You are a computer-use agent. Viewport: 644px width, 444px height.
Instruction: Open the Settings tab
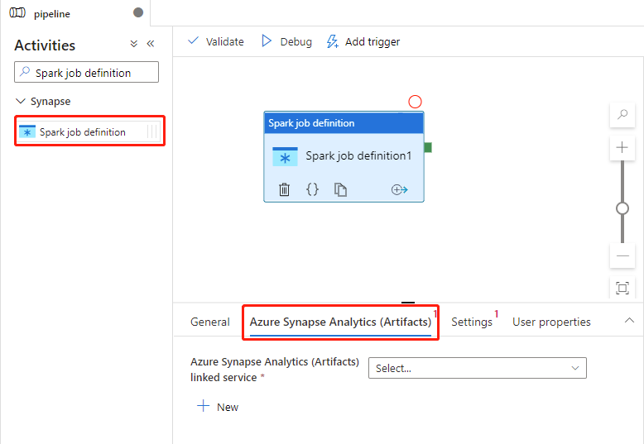[472, 322]
